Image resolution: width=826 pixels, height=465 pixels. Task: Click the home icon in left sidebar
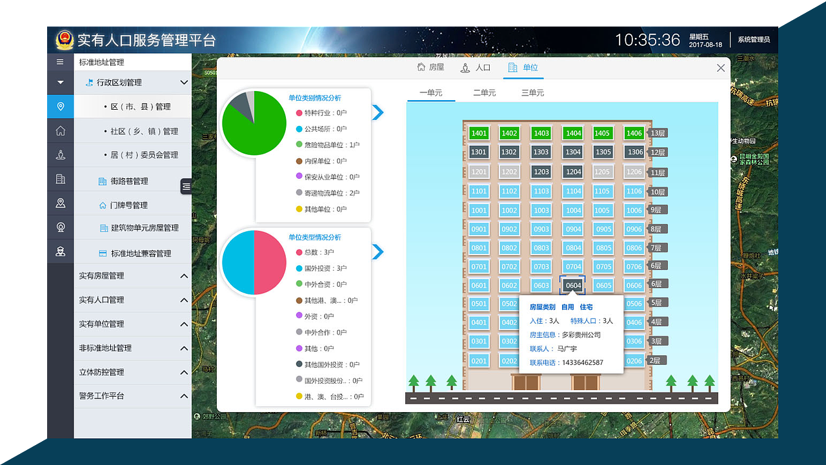point(59,130)
